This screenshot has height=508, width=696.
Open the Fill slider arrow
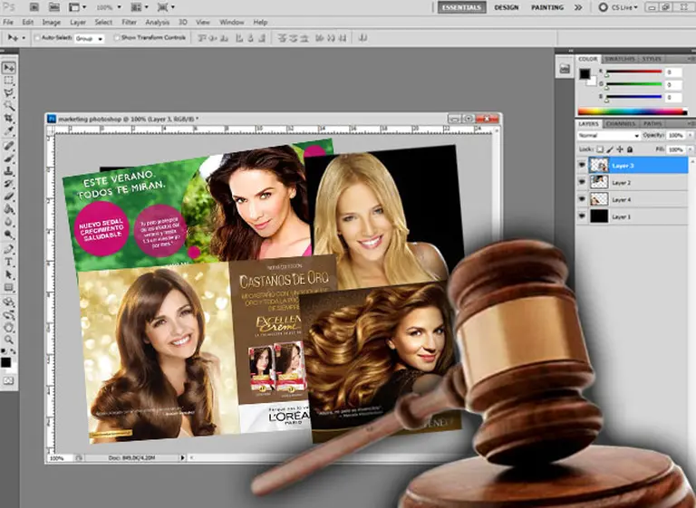coord(690,149)
